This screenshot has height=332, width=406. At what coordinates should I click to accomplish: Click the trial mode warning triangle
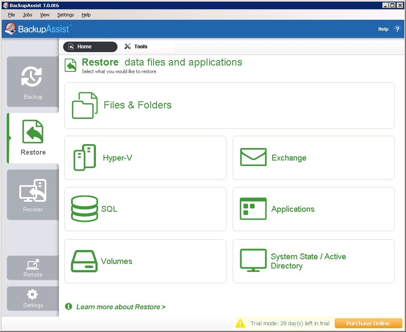pyautogui.click(x=240, y=323)
